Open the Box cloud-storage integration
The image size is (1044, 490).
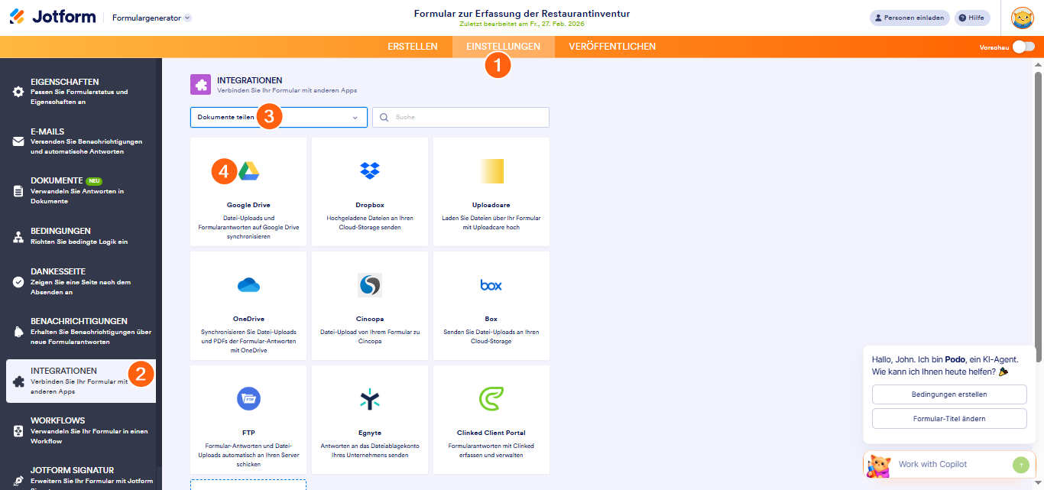click(x=490, y=306)
